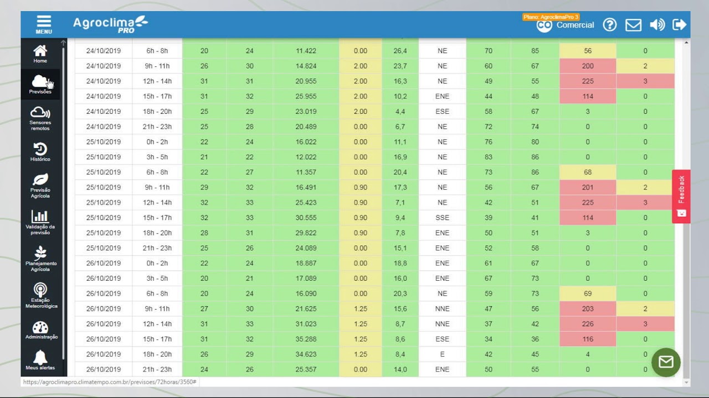Click the sidebar scroll-up arrow
This screenshot has width=709, height=398.
click(63, 43)
